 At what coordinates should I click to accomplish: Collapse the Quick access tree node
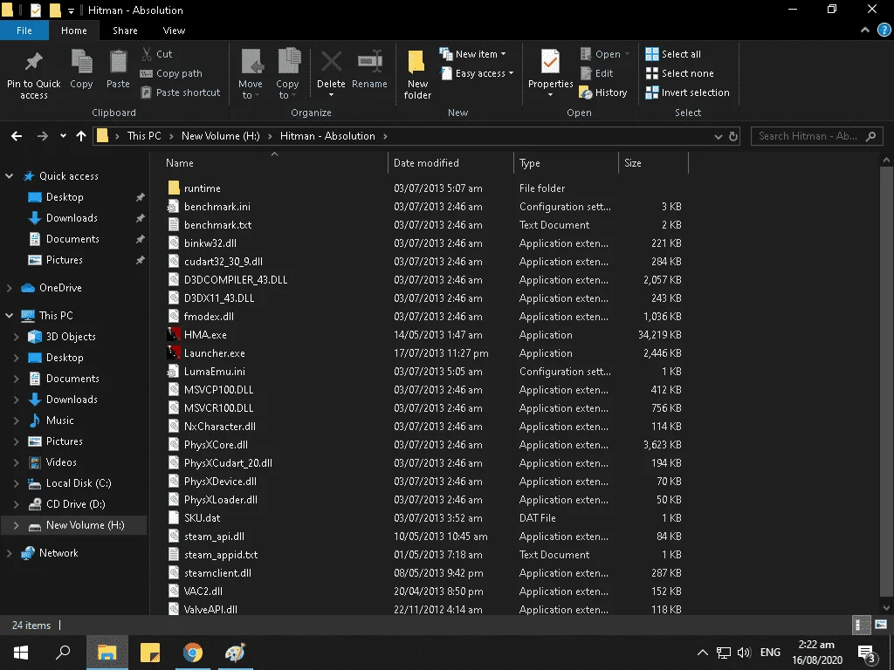click(9, 176)
